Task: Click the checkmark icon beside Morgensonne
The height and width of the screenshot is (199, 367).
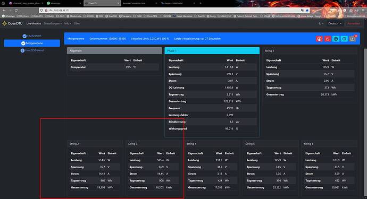Action: coord(23,43)
